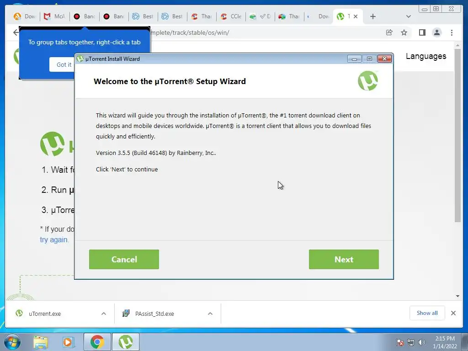This screenshot has height=351, width=468.
Task: Open Windows Explorer from the taskbar
Action: pyautogui.click(x=41, y=342)
